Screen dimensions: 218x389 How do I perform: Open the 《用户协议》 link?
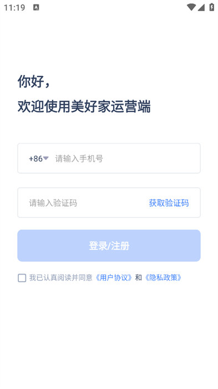point(114,278)
